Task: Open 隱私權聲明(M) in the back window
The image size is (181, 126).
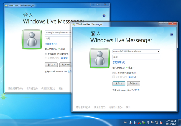Action: point(16,89)
